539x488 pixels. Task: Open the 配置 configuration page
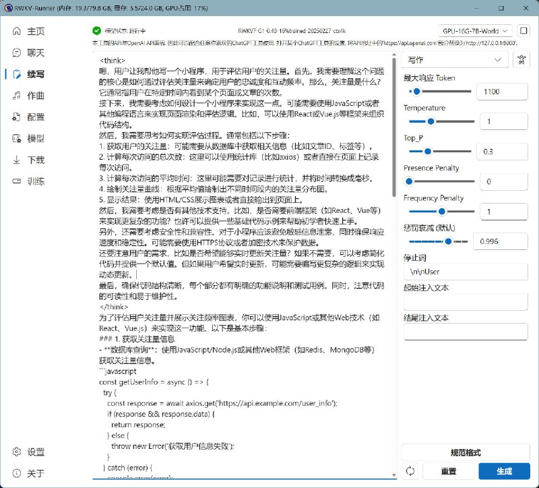[29, 117]
